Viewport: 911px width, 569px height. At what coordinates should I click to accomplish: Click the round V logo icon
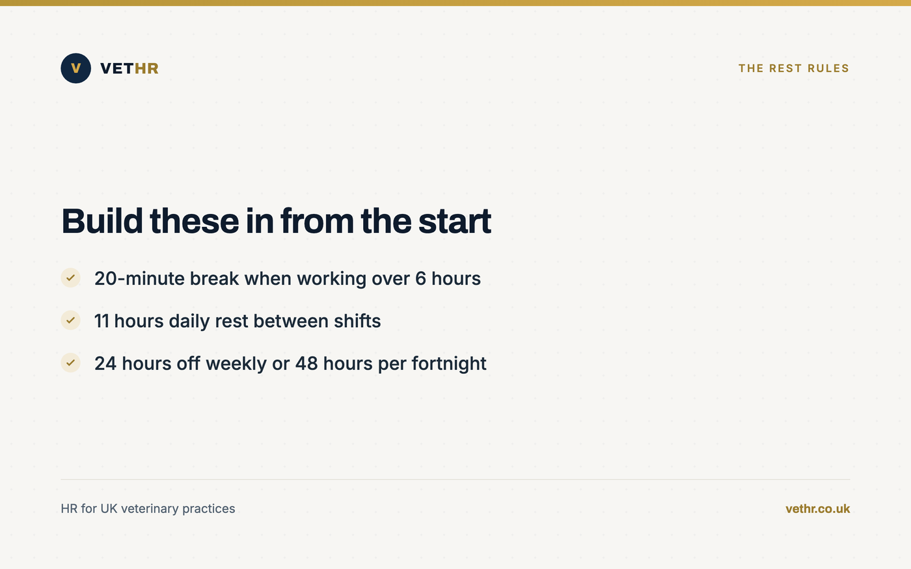tap(75, 68)
